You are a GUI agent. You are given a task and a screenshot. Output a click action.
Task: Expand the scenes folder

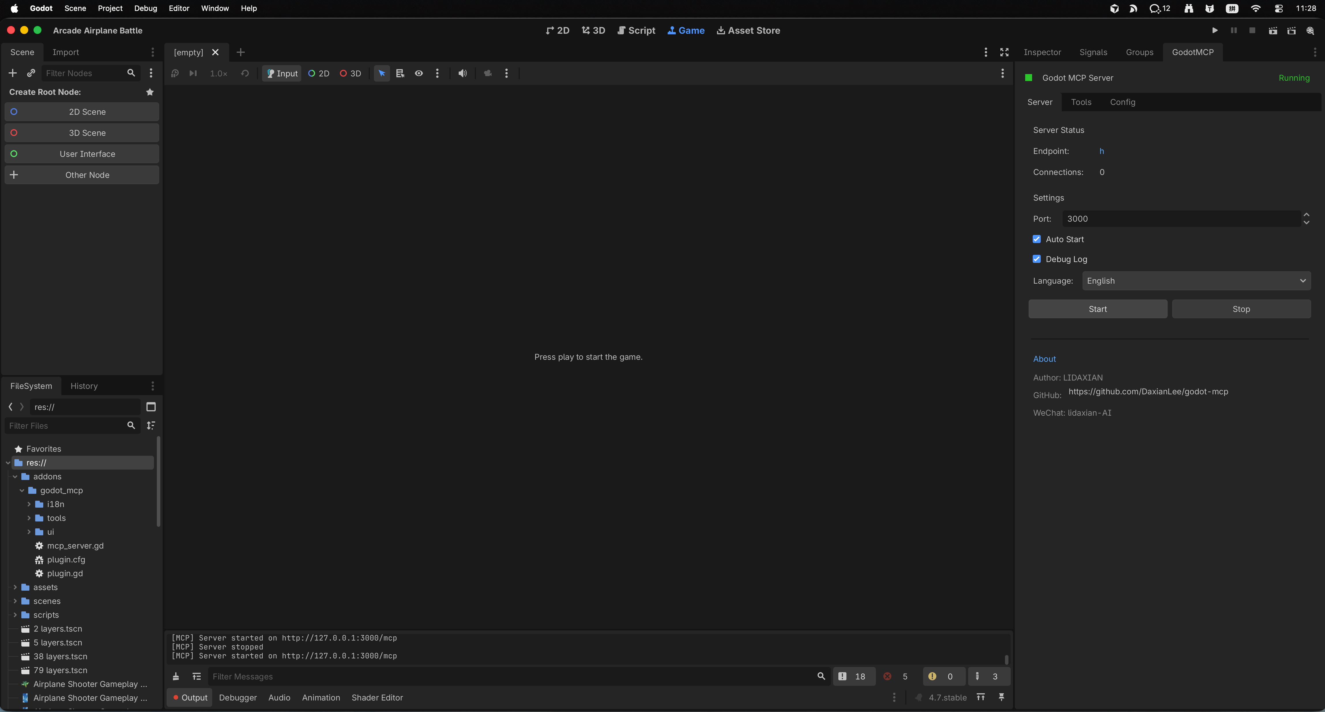click(15, 601)
